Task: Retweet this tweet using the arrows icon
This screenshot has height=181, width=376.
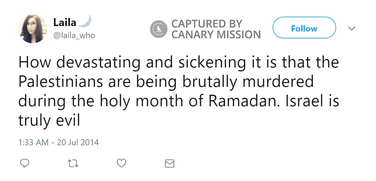Action: 73,163
